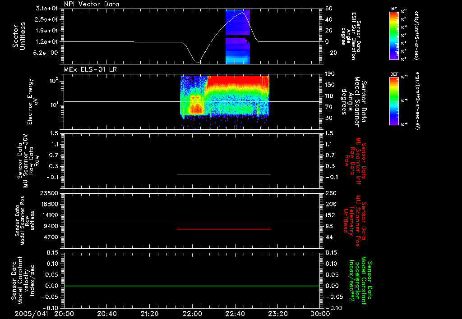Click the blue NPI sector data block

point(238,36)
